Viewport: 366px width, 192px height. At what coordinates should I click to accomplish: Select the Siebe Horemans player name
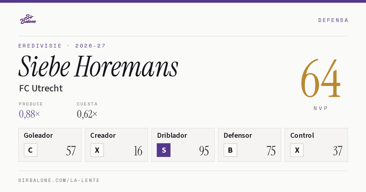pyautogui.click(x=99, y=66)
